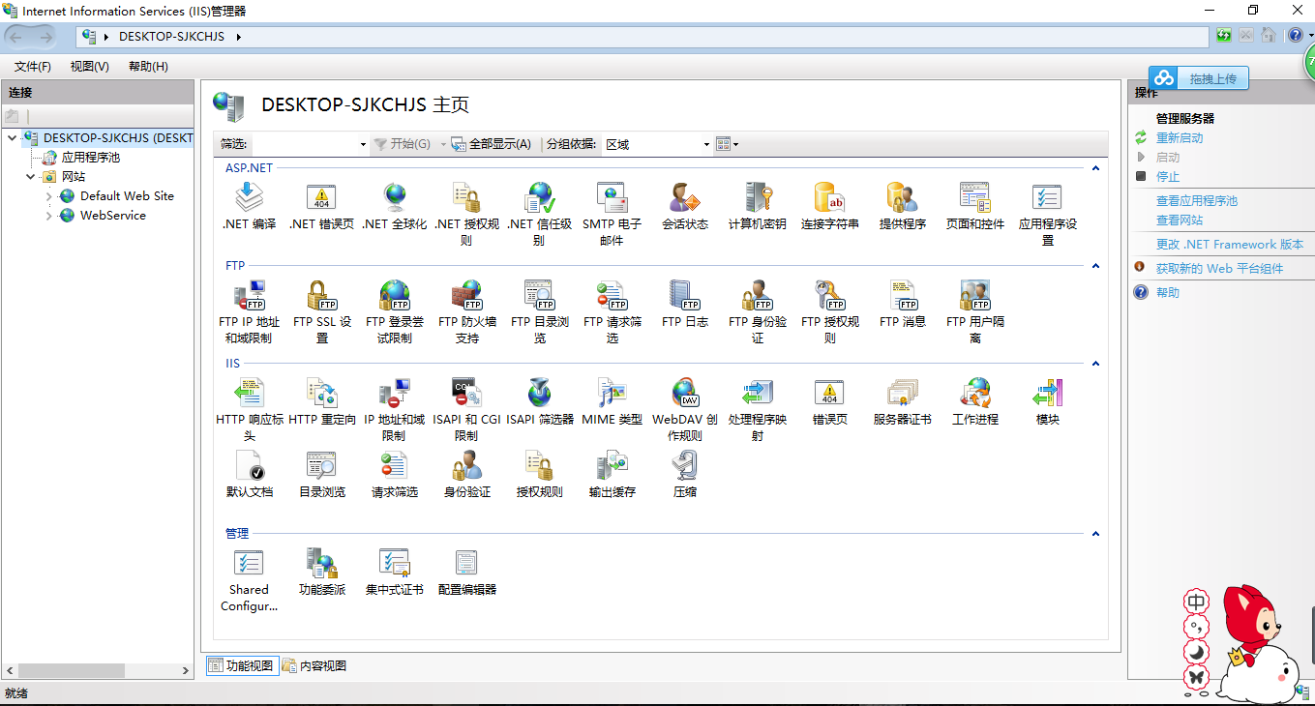This screenshot has width=1315, height=706.
Task: Open the 筛选 filter dropdown arrow
Action: click(363, 144)
